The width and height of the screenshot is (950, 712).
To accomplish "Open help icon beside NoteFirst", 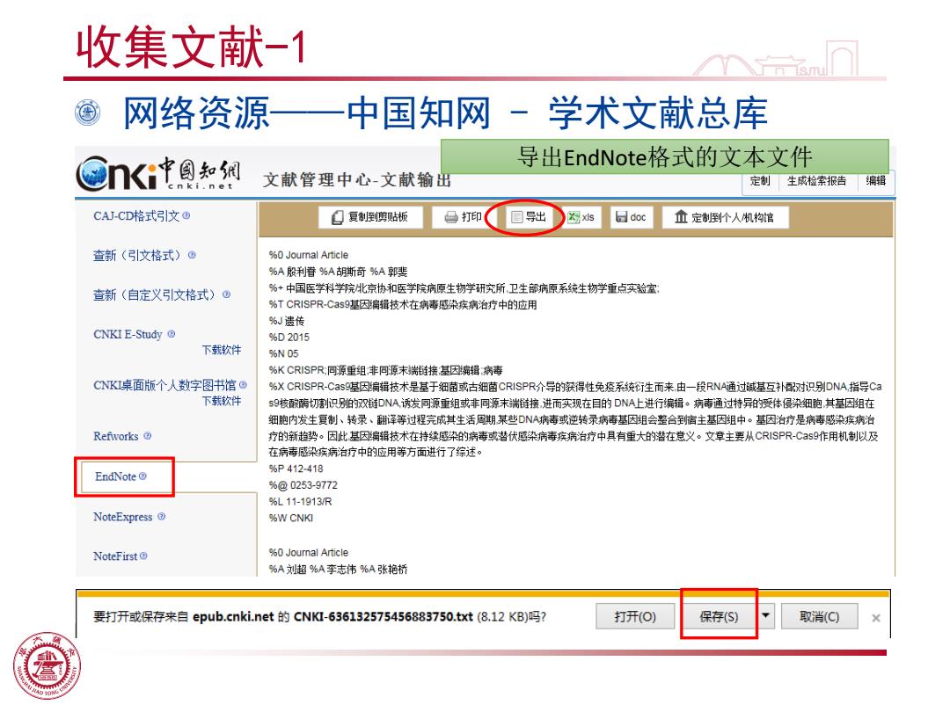I will click(143, 556).
